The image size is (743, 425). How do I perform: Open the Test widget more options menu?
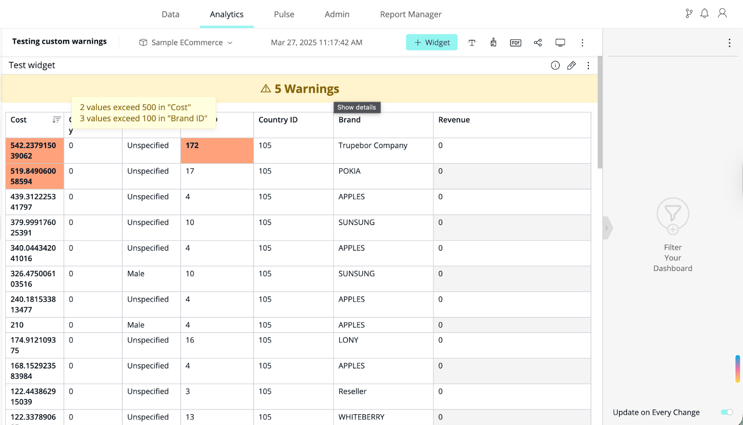588,65
